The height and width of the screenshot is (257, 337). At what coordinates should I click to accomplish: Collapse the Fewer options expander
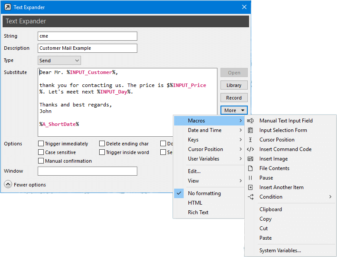(8, 184)
